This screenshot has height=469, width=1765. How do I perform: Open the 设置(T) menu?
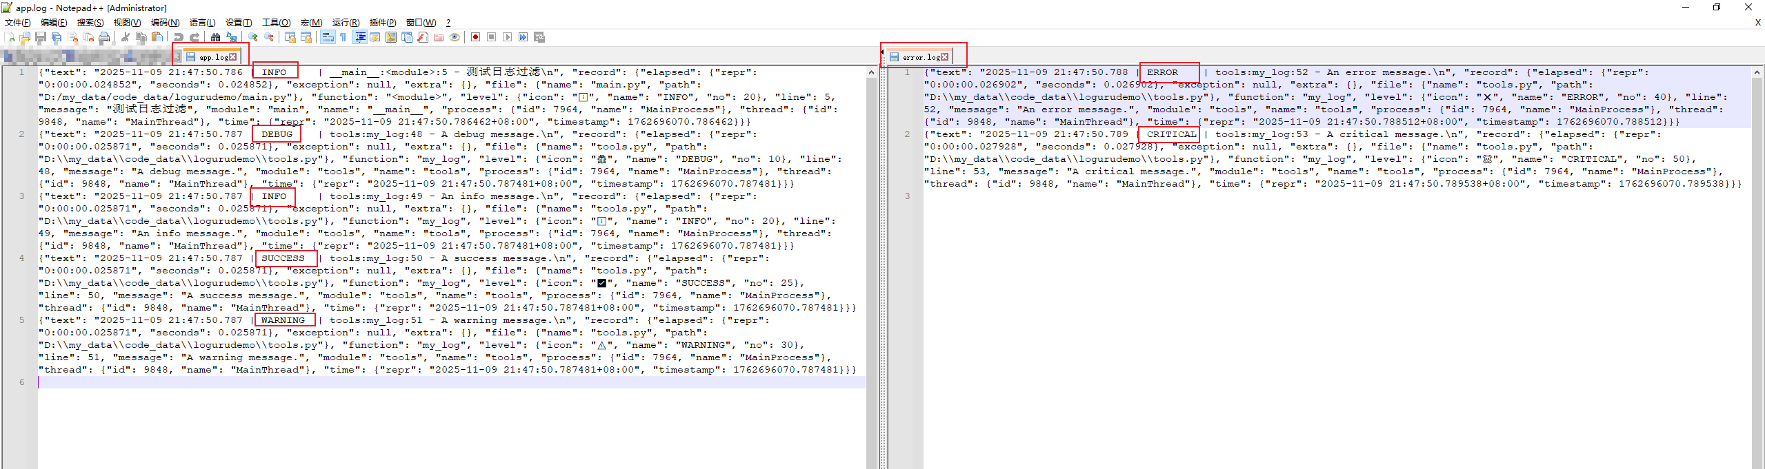[x=239, y=23]
